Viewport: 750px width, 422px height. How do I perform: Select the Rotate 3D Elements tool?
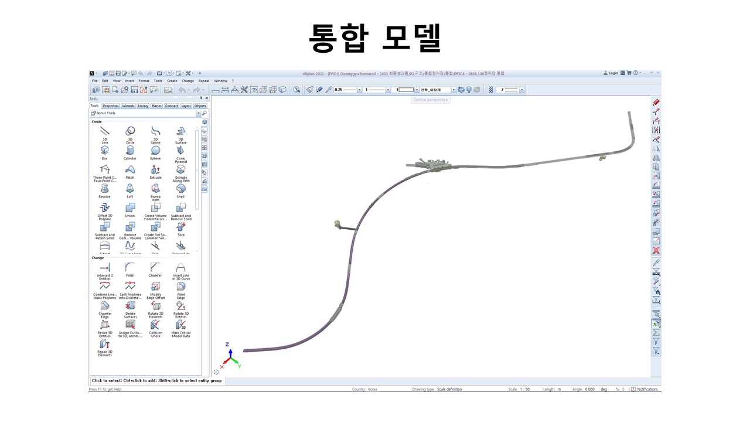point(155,310)
